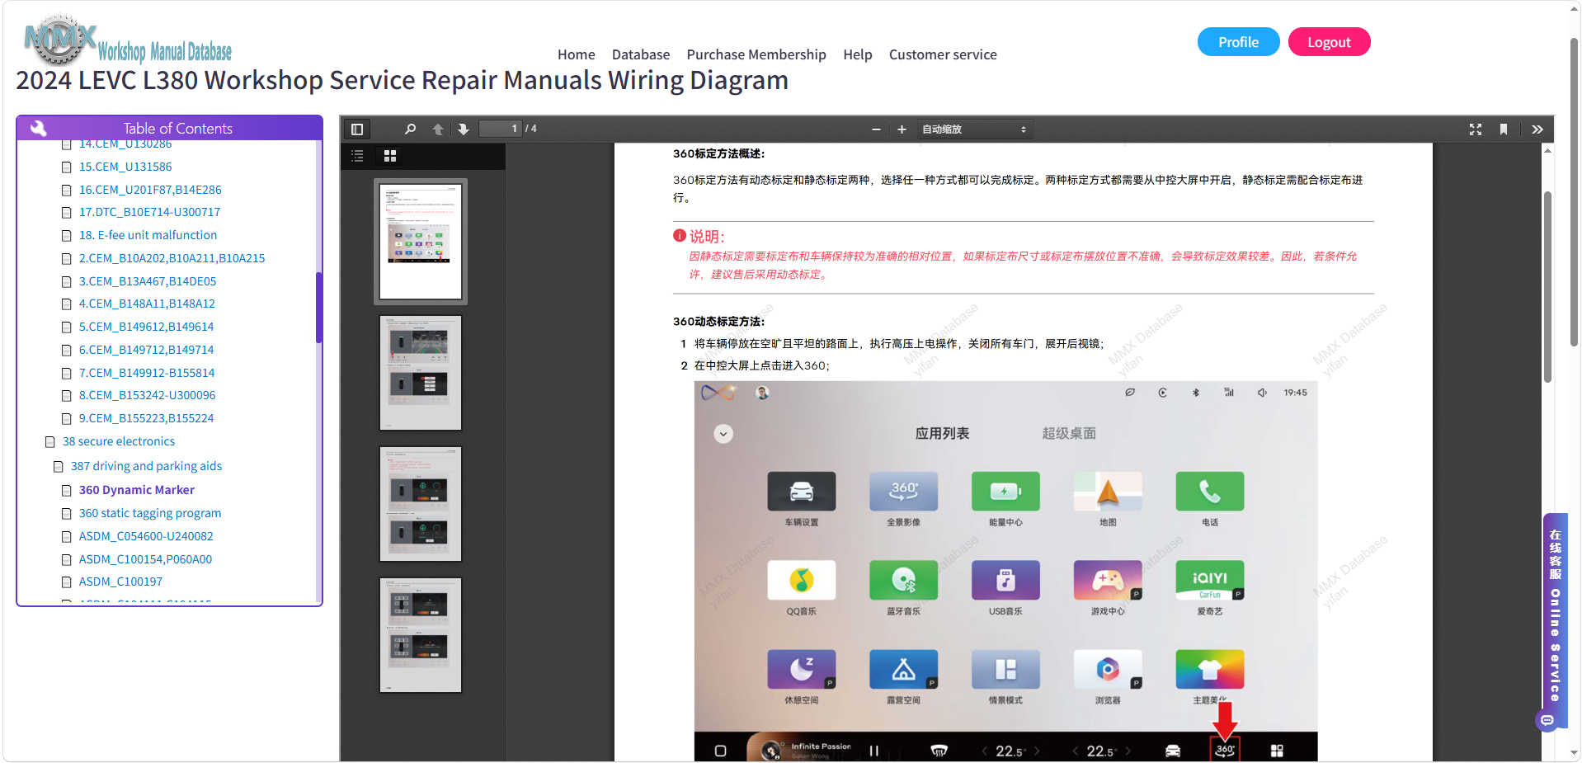The width and height of the screenshot is (1582, 763).
Task: Open the Database menu item
Action: pyautogui.click(x=641, y=54)
